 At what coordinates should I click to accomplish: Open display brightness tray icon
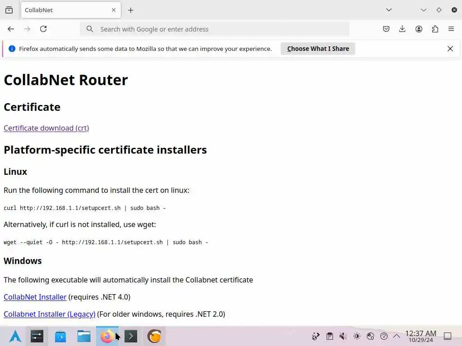(x=356, y=336)
